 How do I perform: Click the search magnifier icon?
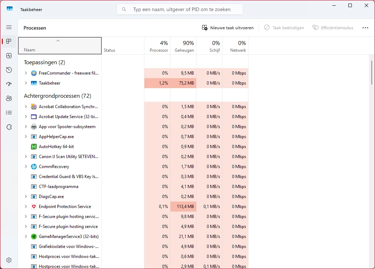point(124,9)
